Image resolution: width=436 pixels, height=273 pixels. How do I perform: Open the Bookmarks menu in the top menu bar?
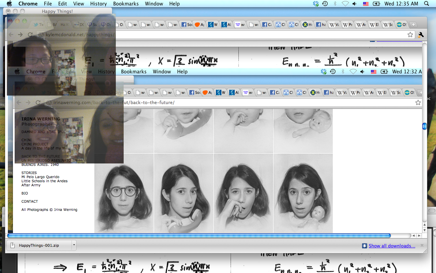[126, 4]
